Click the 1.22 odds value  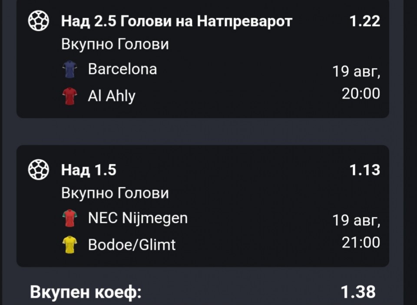tap(365, 21)
